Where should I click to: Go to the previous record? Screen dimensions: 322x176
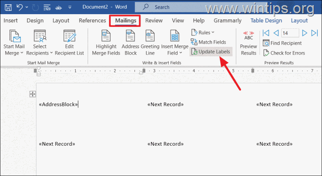(x=276, y=33)
